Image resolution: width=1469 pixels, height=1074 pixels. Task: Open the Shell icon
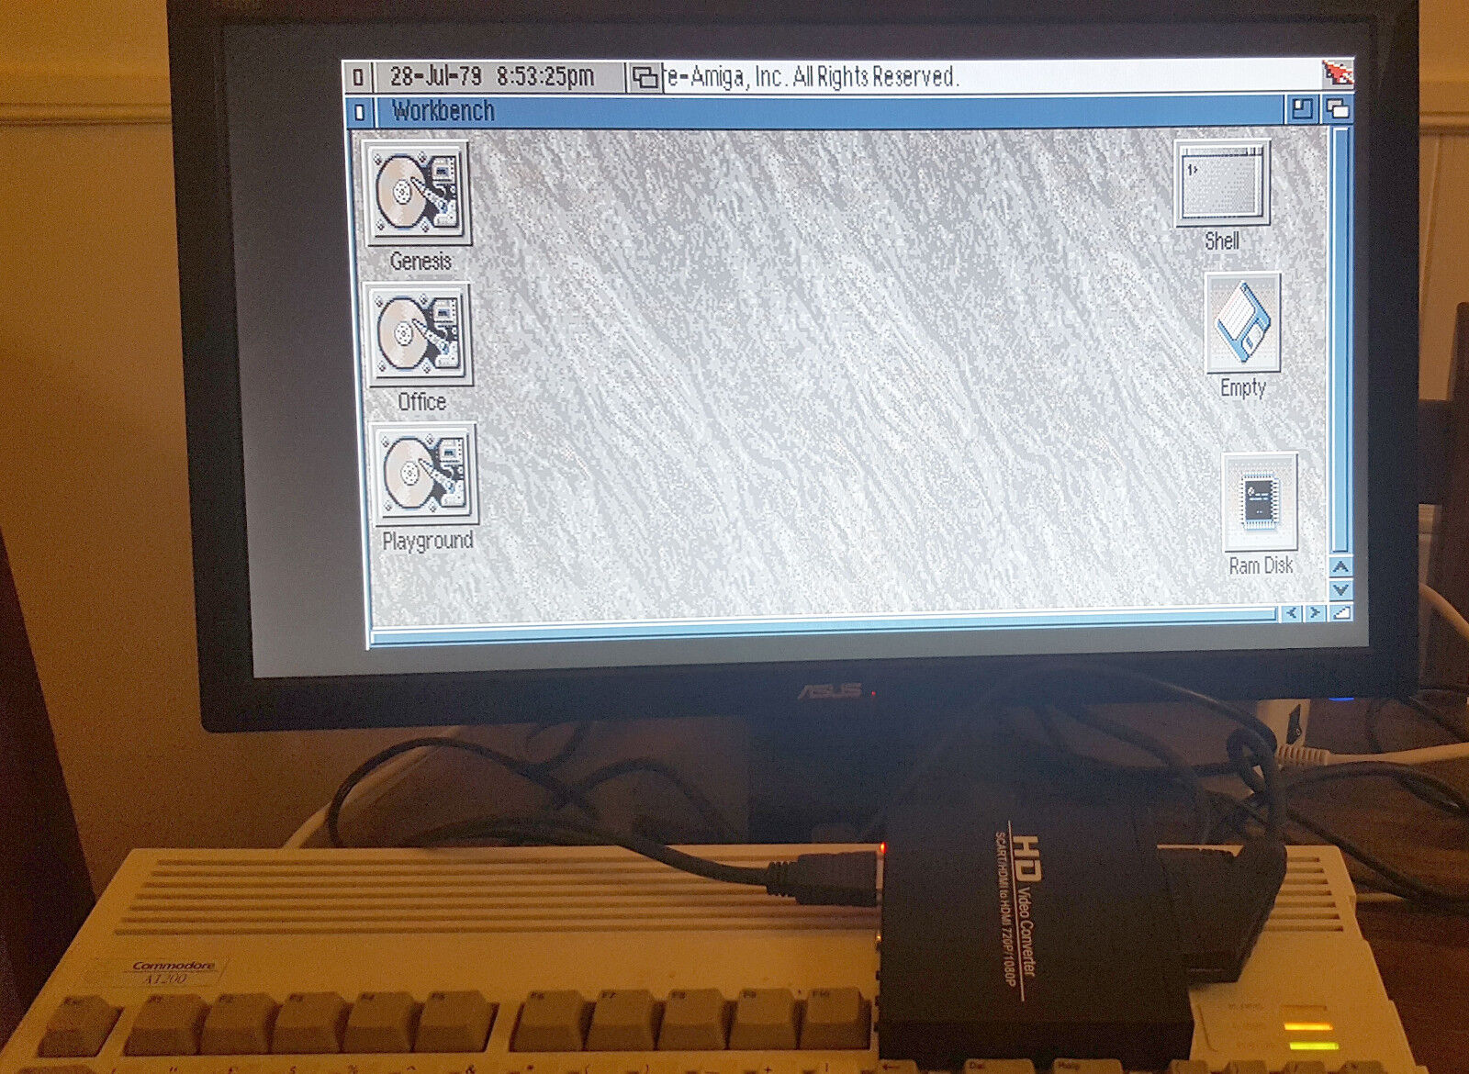coord(1222,183)
